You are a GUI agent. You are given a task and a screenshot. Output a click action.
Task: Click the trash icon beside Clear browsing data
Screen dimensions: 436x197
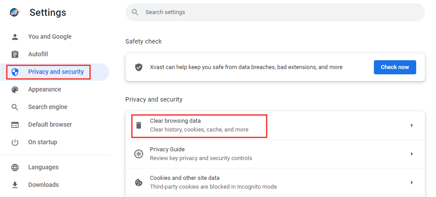(139, 125)
